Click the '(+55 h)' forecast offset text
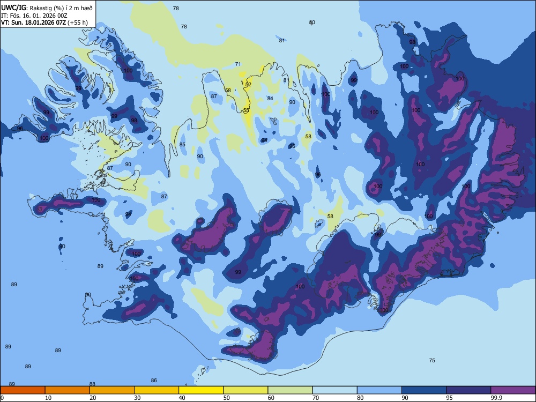The width and height of the screenshot is (536, 402). (x=78, y=23)
